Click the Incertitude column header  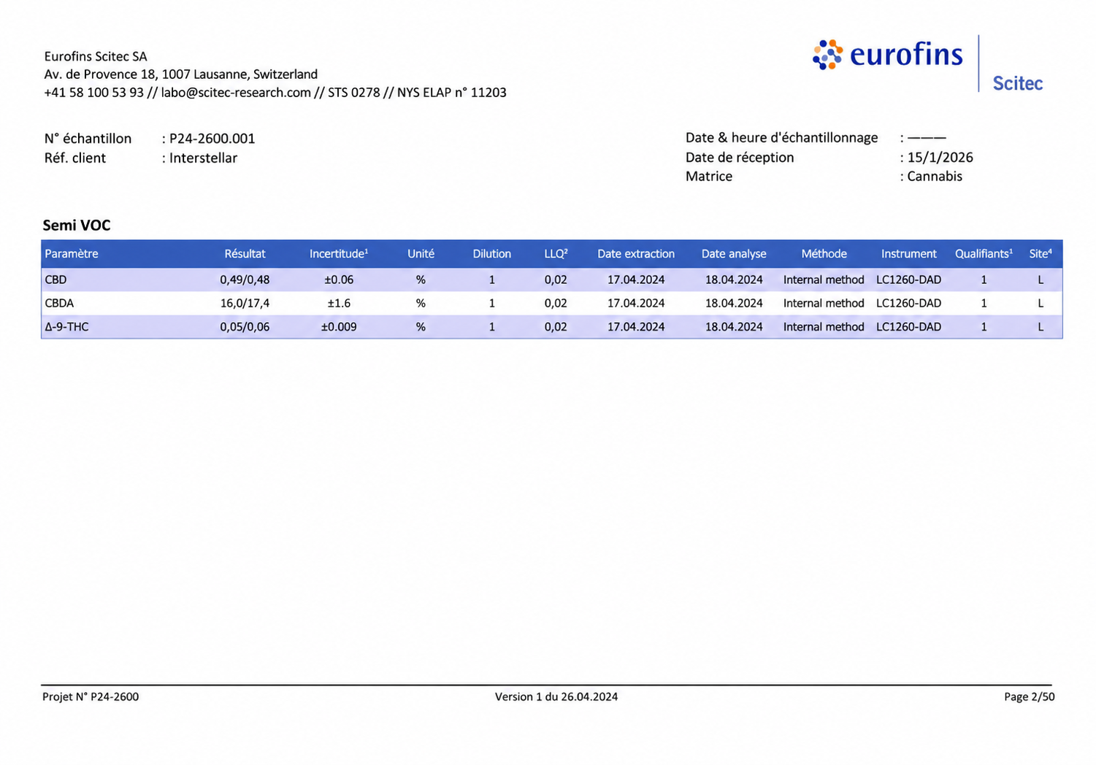pyautogui.click(x=339, y=254)
